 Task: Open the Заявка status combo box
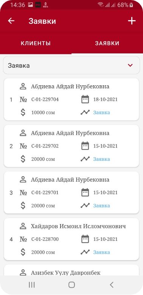(x=71, y=65)
